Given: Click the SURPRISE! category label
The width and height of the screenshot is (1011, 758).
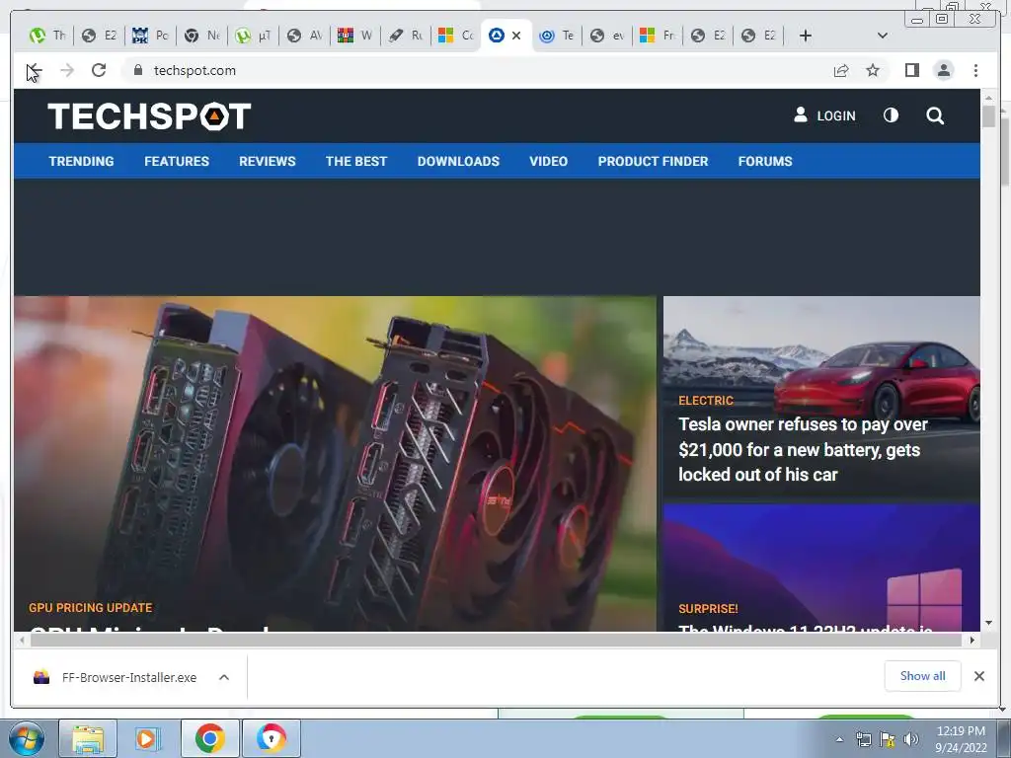Looking at the screenshot, I should [708, 608].
